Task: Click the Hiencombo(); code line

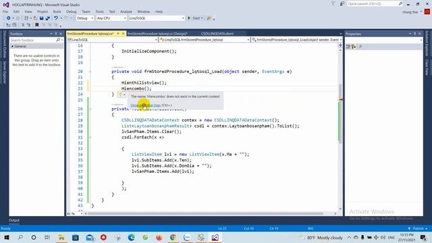Action: tap(136, 88)
